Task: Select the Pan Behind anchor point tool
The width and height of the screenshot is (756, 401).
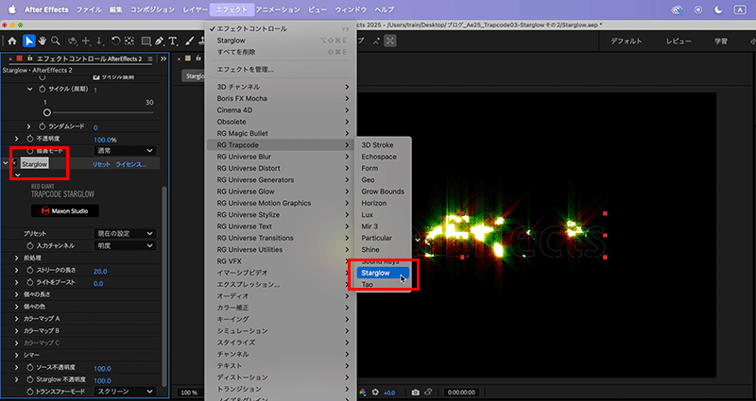Action: pos(129,41)
